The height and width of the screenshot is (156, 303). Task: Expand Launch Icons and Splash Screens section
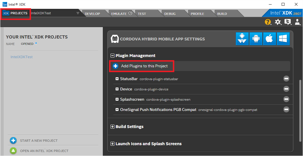[112, 144]
